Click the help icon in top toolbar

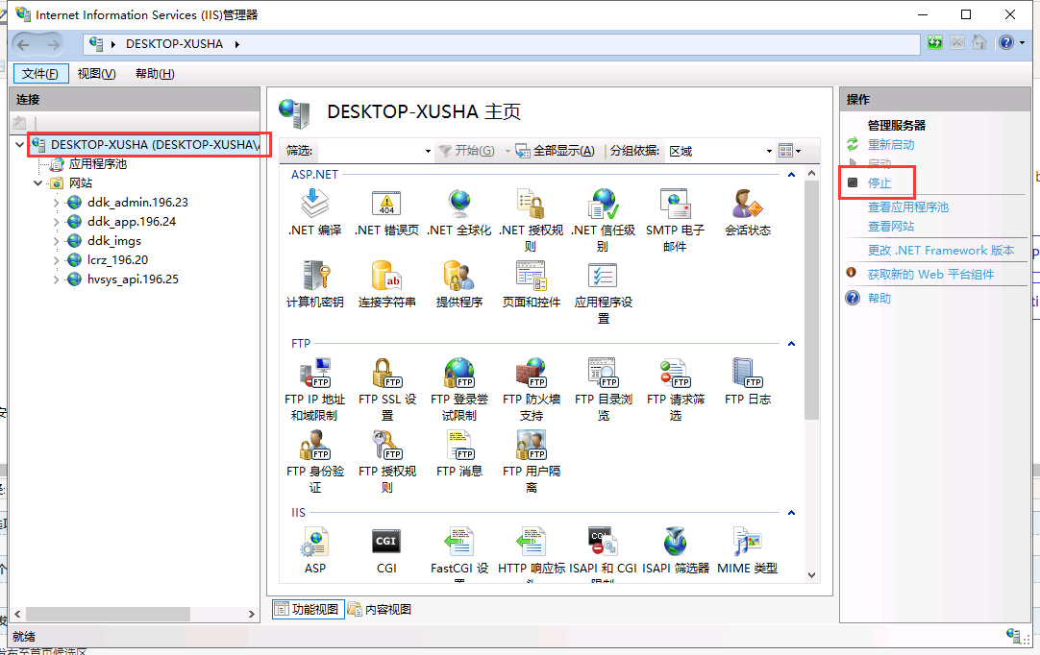pyautogui.click(x=1006, y=43)
